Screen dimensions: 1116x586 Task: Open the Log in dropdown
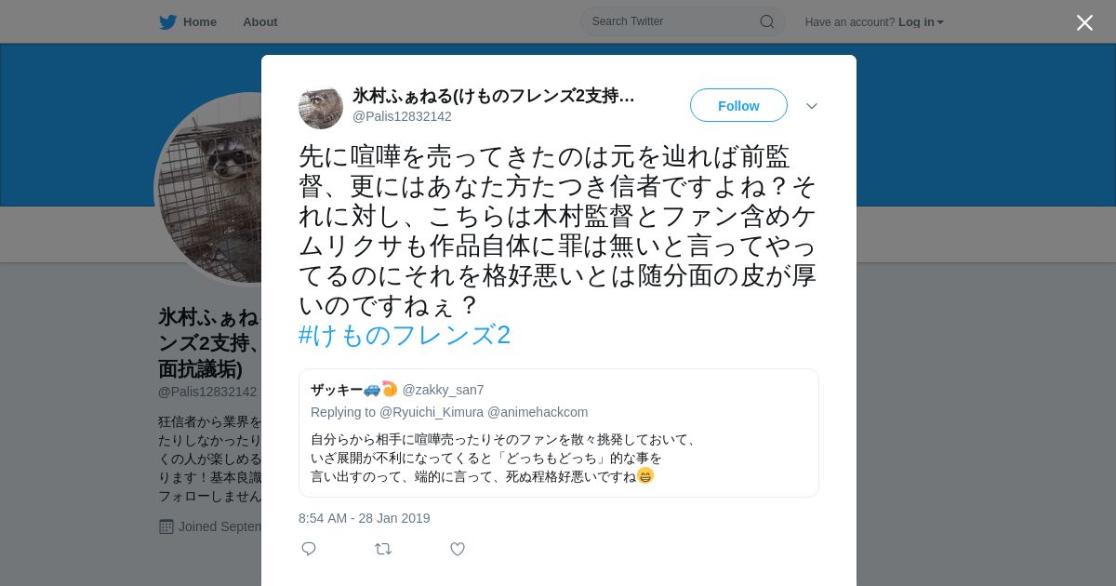[921, 21]
